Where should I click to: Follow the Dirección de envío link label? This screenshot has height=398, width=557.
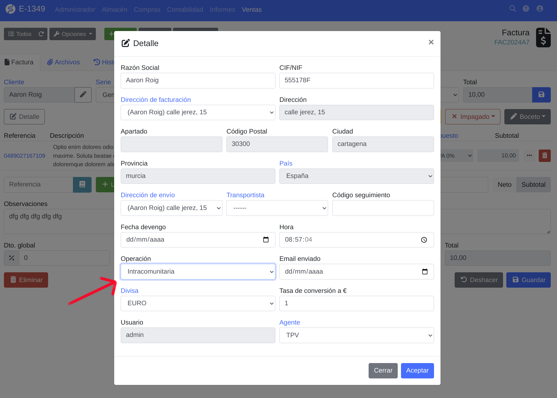pos(148,195)
